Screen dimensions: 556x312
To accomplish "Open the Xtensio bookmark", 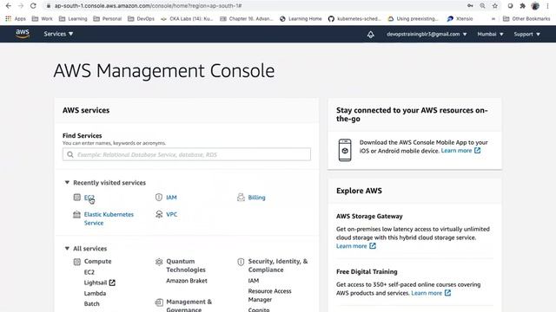I will tap(460, 19).
